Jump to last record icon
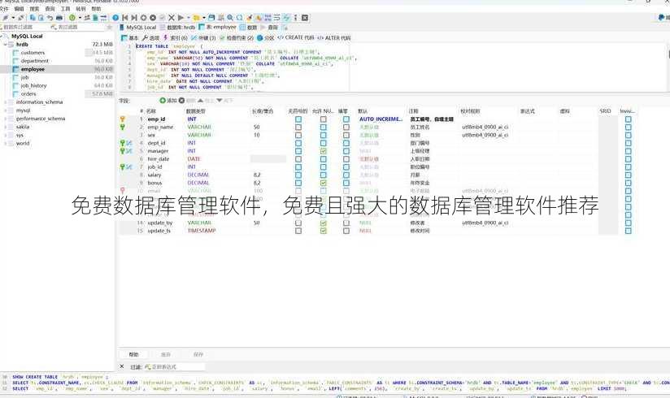Screen dimensions: 670x398 coord(134,18)
